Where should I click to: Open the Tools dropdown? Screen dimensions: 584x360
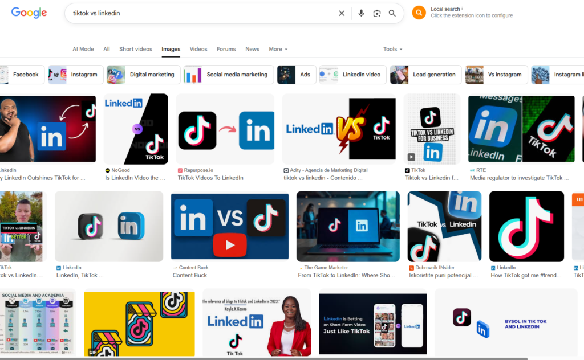[x=392, y=49]
